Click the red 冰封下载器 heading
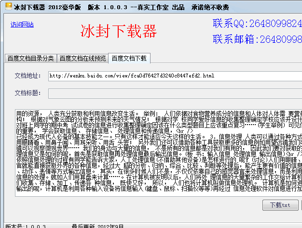Image resolution: width=302 pixels, height=228 pixels. (119, 31)
